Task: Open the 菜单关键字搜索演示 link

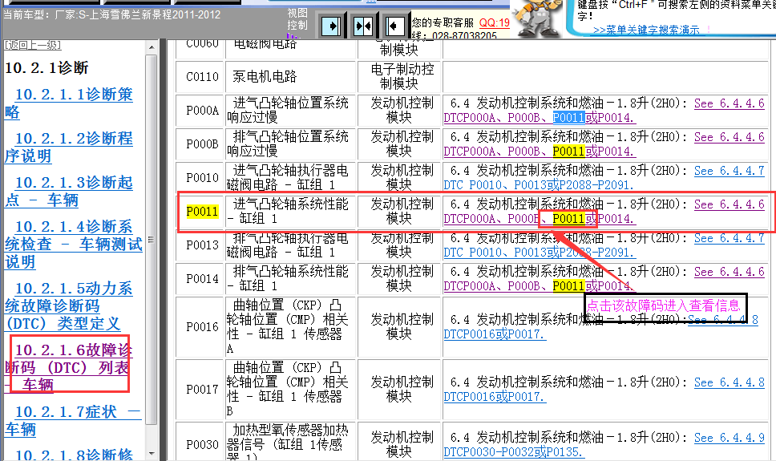Action: point(646,30)
